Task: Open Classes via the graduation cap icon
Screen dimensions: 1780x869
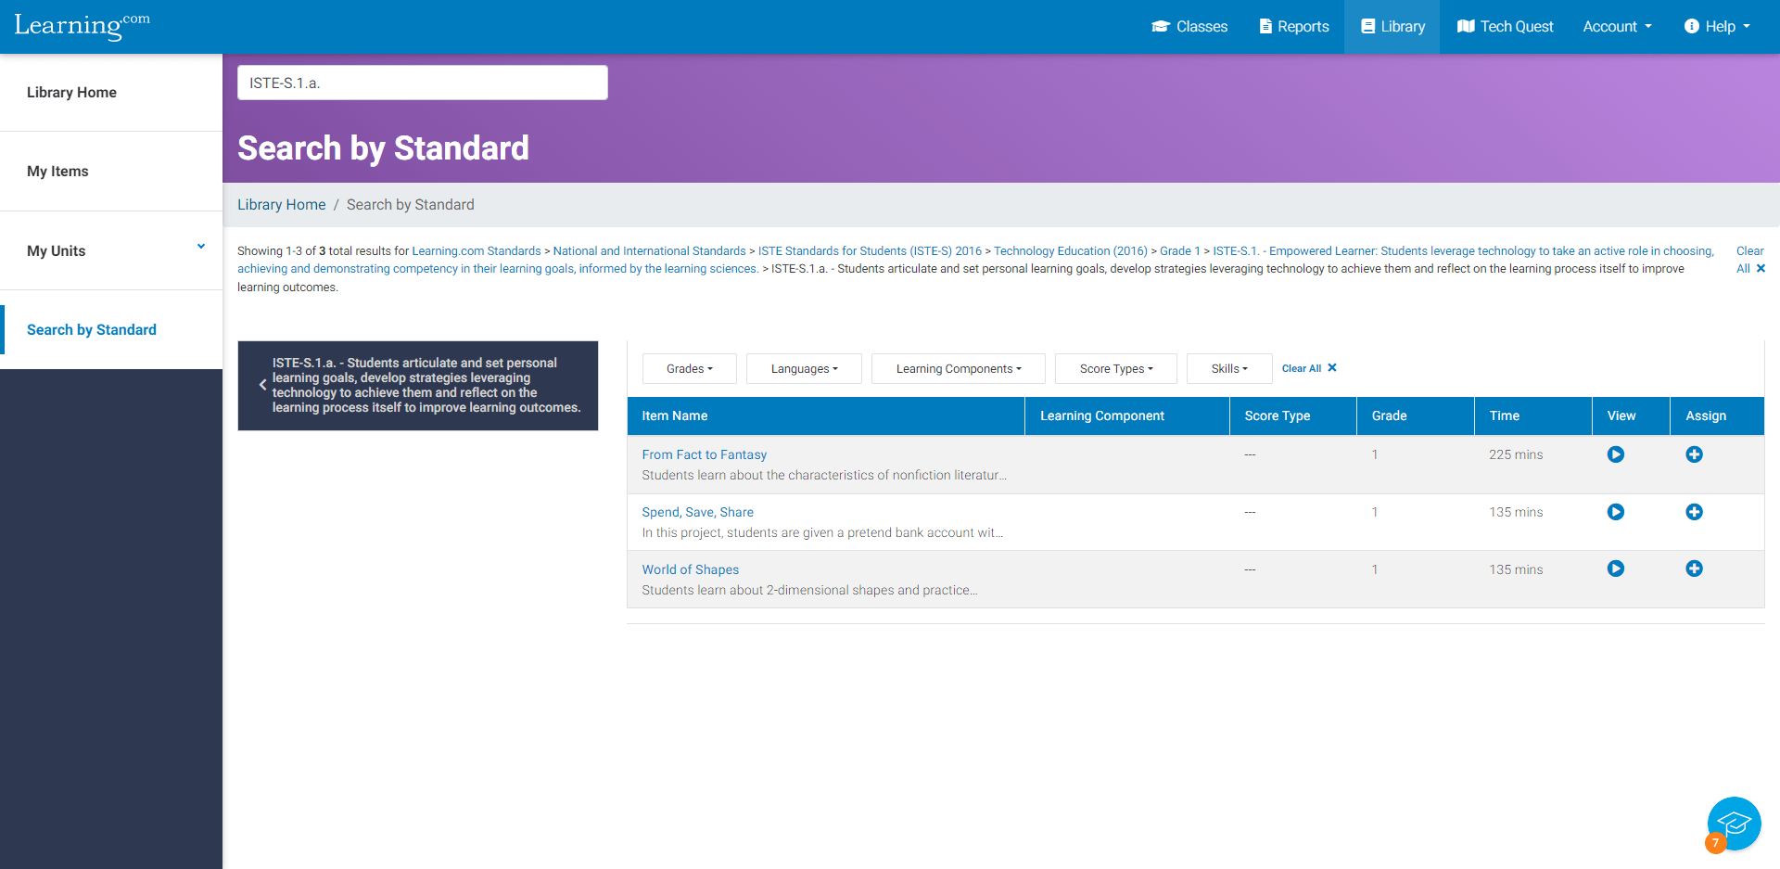Action: (1162, 26)
